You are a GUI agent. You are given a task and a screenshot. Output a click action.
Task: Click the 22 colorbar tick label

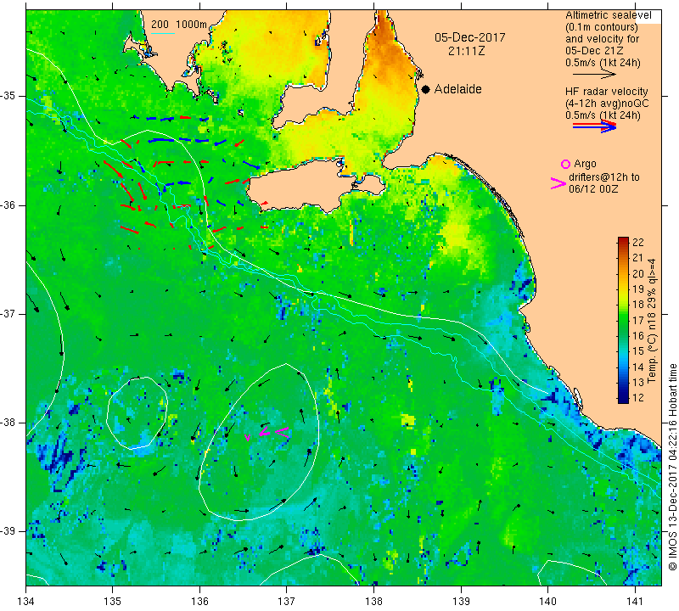coord(638,242)
